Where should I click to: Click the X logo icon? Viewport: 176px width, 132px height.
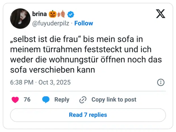click(x=161, y=14)
